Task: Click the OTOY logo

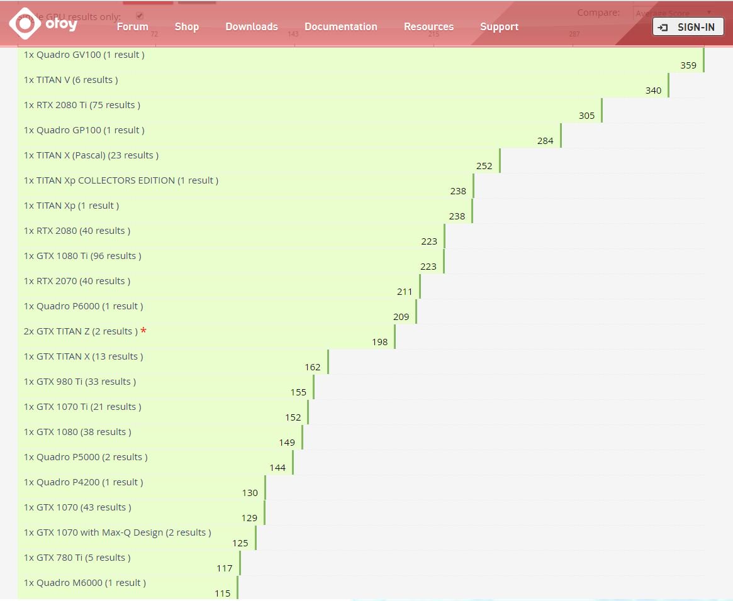Action: 43,23
